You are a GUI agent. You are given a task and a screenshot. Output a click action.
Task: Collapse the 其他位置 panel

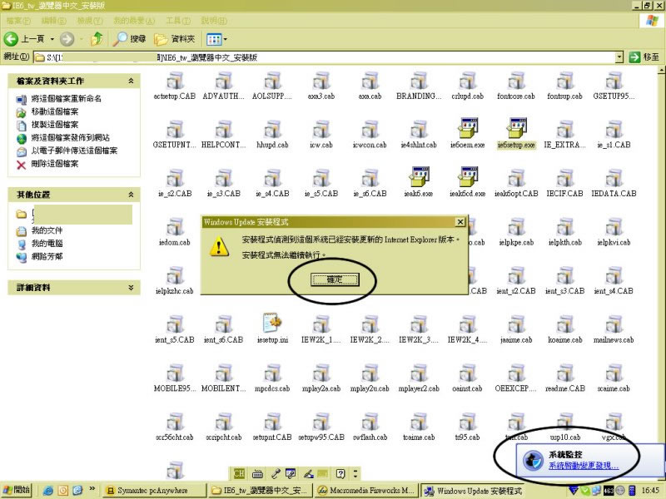coord(131,195)
